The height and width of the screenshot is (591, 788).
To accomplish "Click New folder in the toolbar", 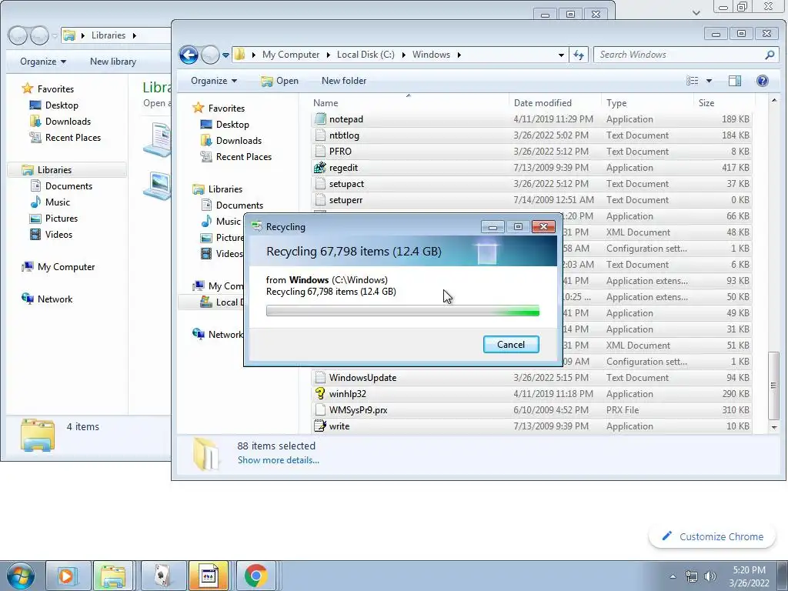I will tap(344, 81).
